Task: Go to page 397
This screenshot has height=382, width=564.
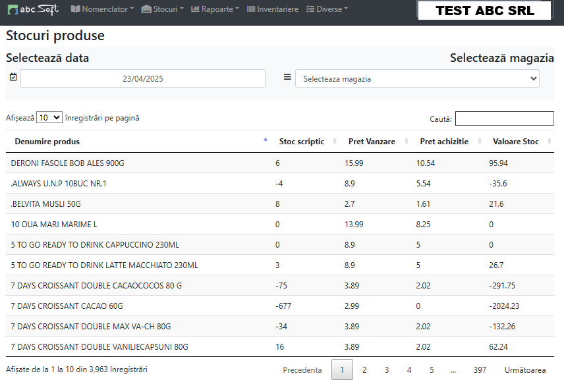Action: click(480, 370)
